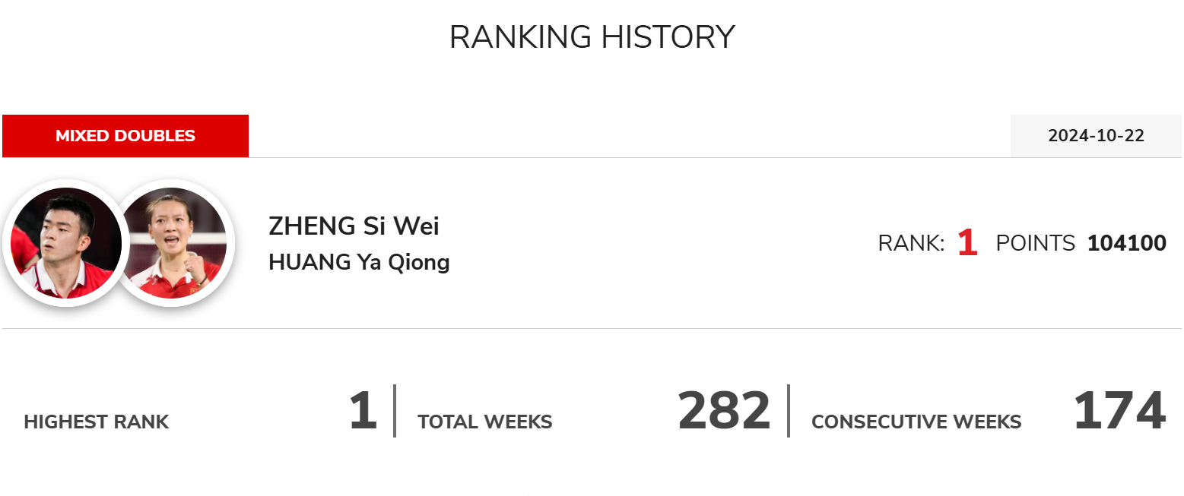1184x496 pixels.
Task: Click the RANK: label
Action: coord(911,244)
